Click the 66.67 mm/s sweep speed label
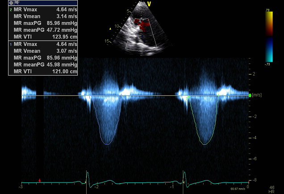The image size is (284, 194). [x=238, y=190]
